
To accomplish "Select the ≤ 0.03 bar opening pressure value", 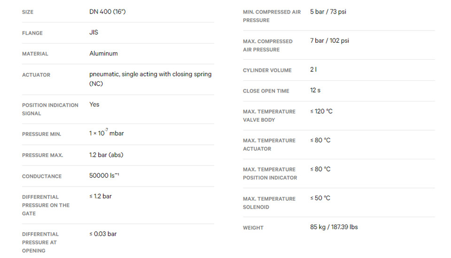I will pos(103,234).
